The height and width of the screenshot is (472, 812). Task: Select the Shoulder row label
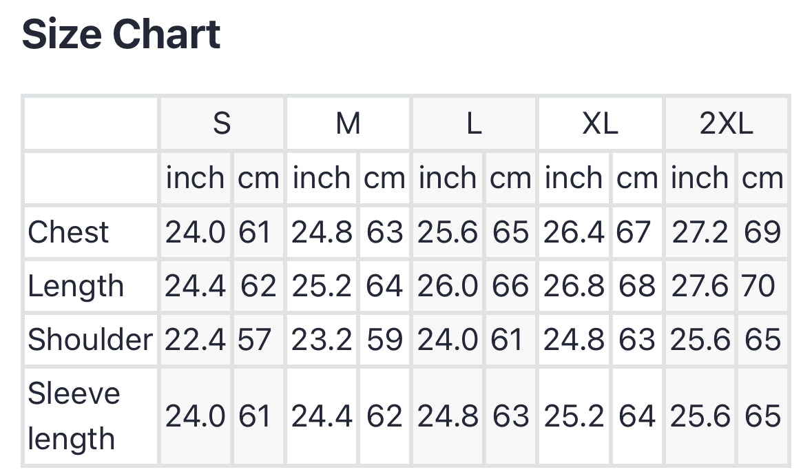(x=90, y=340)
